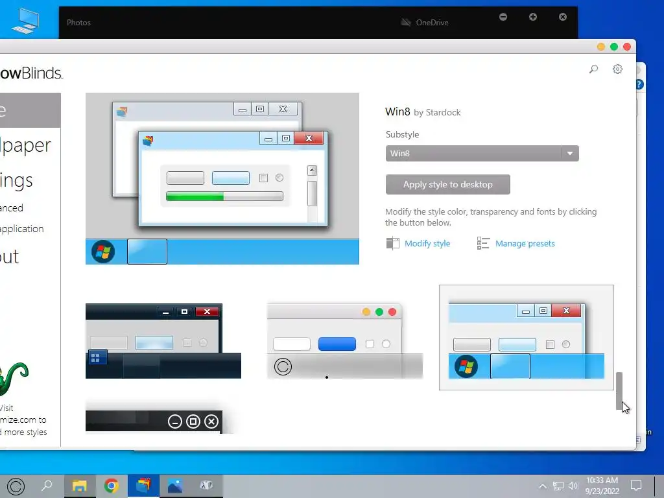
Task: Open the Wallpaper sidebar section
Action: (26, 145)
